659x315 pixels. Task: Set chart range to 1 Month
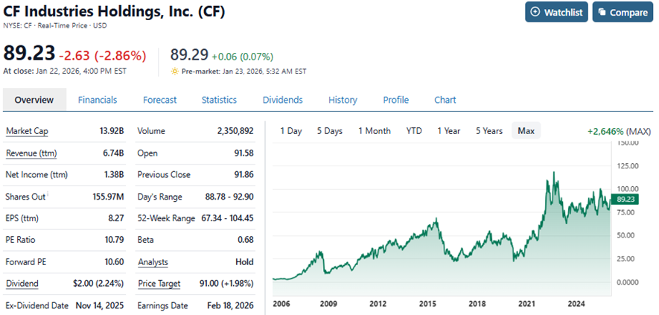tap(374, 131)
